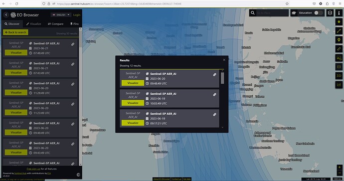Copy link of popup 2023-06-20 09:48:49 result

[x=214, y=75]
